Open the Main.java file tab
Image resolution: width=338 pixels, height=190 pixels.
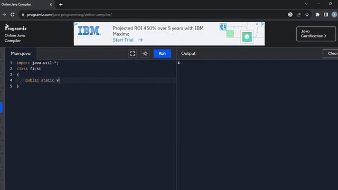[21, 53]
